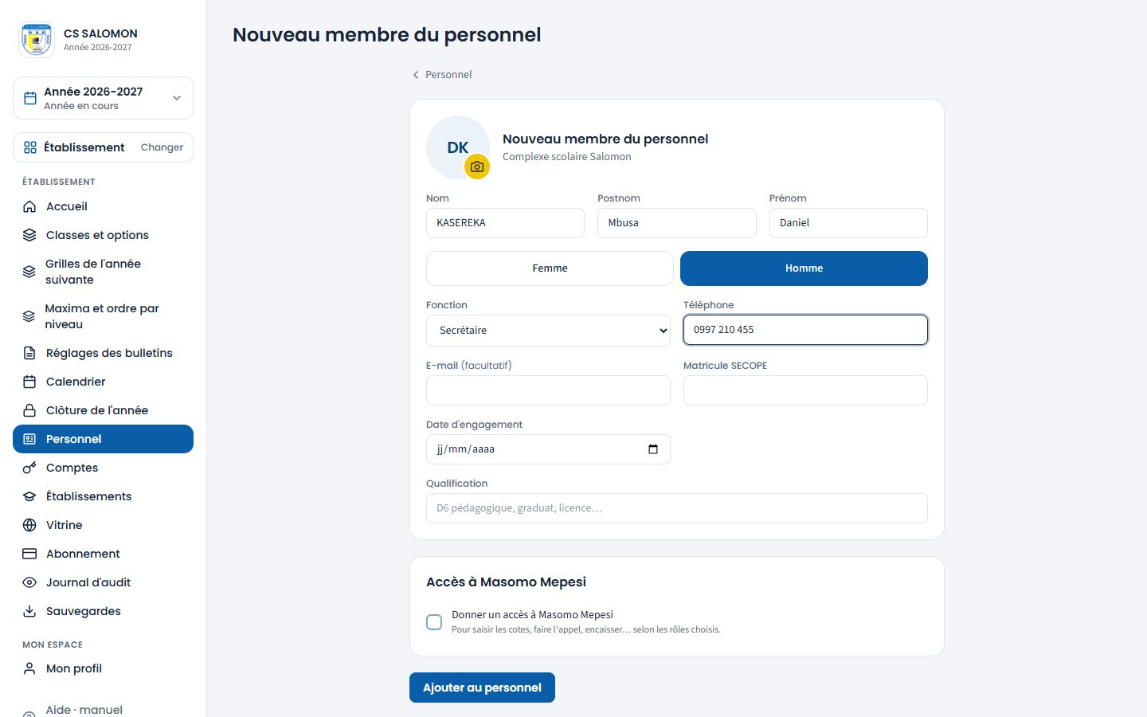Click the Classes et options layers icon
Viewport: 1147px width, 717px height.
click(29, 235)
